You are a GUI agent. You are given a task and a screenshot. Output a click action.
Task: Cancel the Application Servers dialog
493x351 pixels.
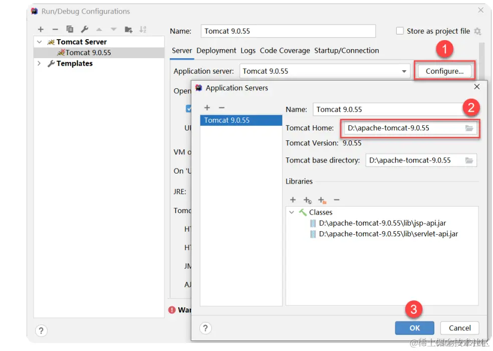pos(459,328)
